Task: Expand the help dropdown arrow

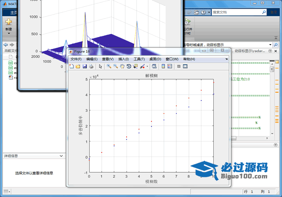Action: click(209, 12)
